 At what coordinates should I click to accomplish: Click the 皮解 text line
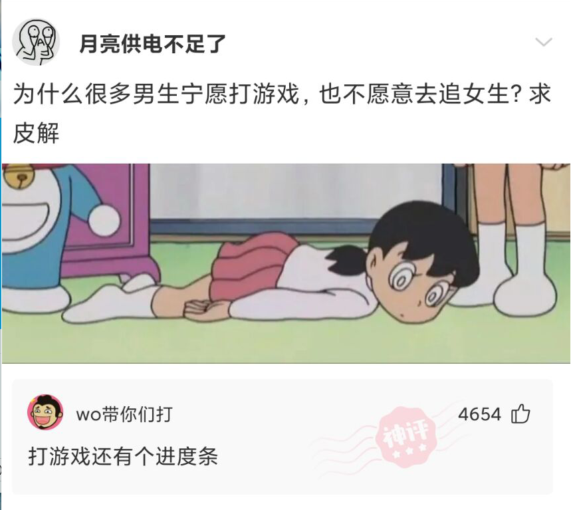coord(36,133)
